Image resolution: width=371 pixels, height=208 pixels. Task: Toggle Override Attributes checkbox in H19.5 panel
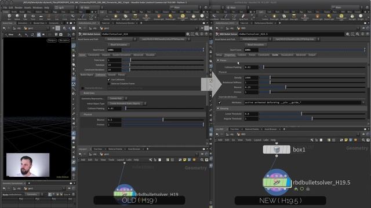(220, 103)
